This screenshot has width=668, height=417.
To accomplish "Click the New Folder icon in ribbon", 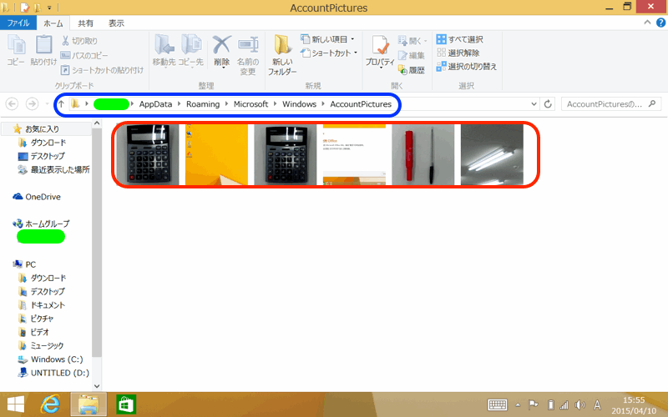I will [x=282, y=52].
